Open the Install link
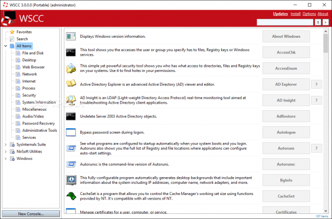This screenshot has width=332, height=219. point(295,14)
